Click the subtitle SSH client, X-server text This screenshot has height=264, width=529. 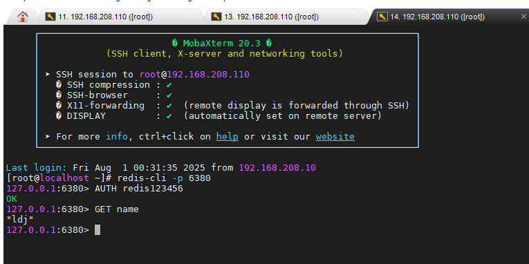pyautogui.click(x=225, y=54)
